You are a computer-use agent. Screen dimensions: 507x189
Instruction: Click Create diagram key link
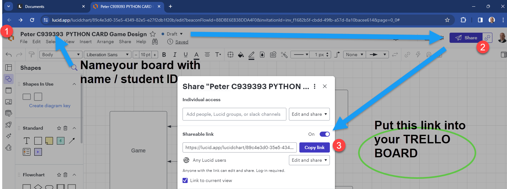50,106
